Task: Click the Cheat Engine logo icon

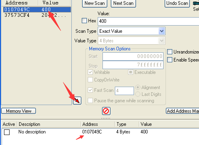Action: (x=196, y=3)
